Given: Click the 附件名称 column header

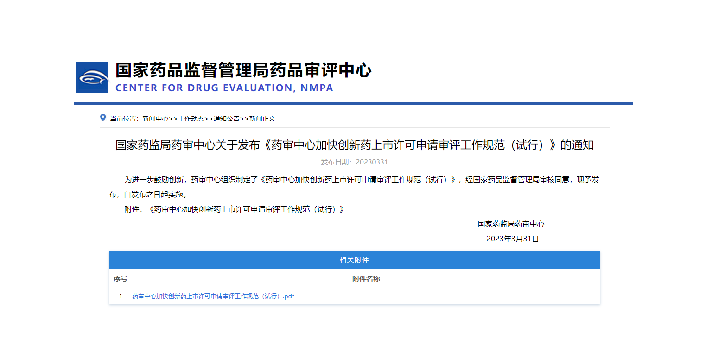Looking at the screenshot, I should pyautogui.click(x=366, y=279).
